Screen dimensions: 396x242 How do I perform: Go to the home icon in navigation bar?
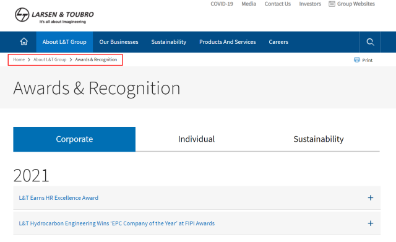[x=24, y=41]
